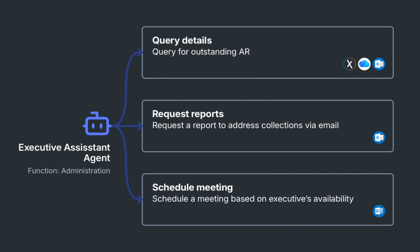Select the Request reports heading
420x252 pixels.
[188, 114]
